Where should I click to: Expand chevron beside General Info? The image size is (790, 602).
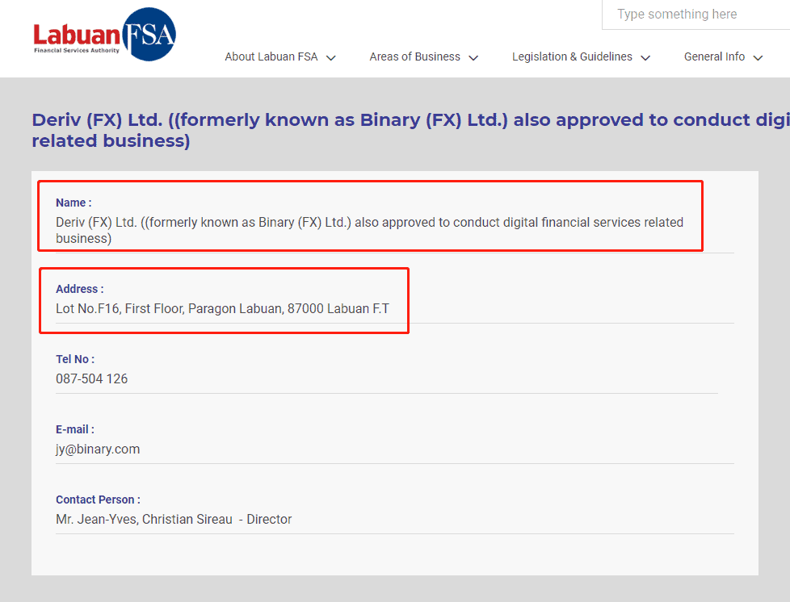pyautogui.click(x=758, y=58)
